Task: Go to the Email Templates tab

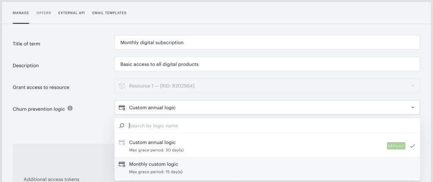Action: [109, 13]
